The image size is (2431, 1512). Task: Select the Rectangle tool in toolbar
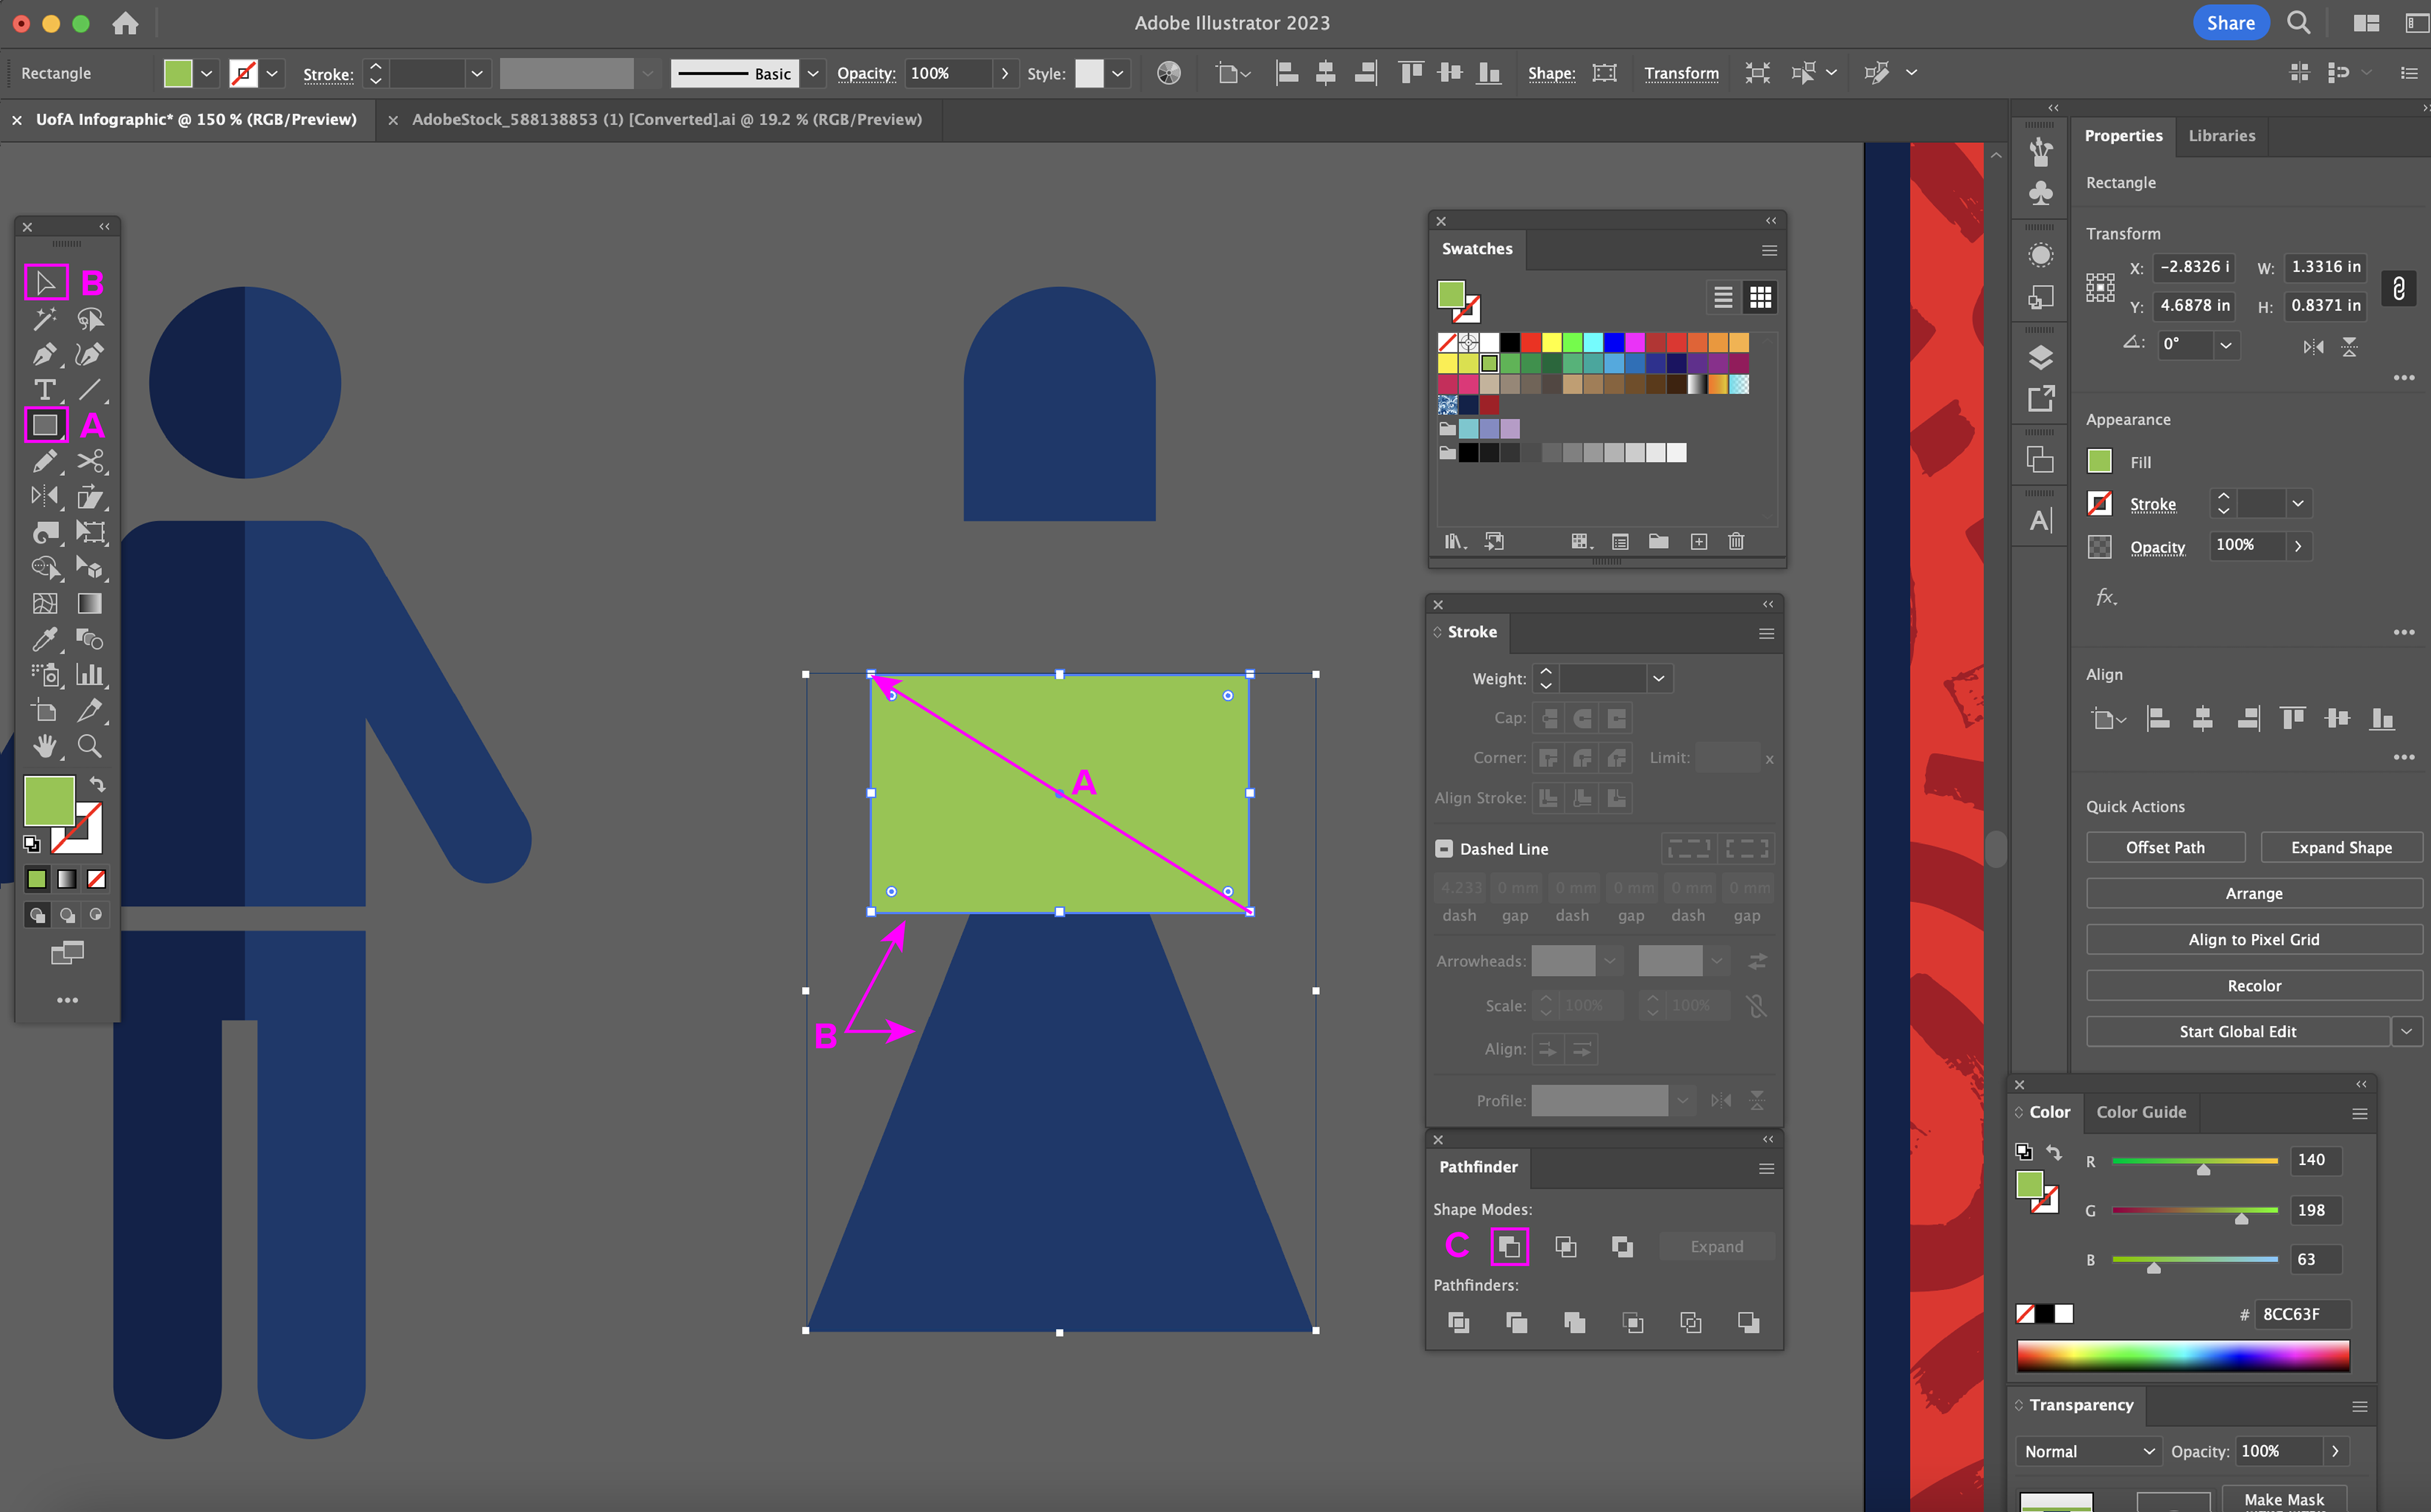click(45, 425)
